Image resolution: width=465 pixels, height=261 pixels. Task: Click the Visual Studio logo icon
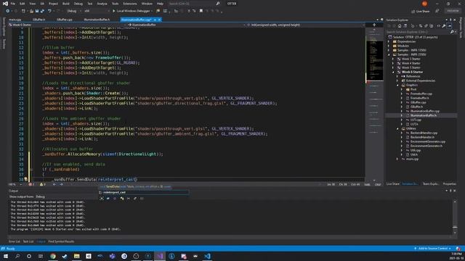5,4
